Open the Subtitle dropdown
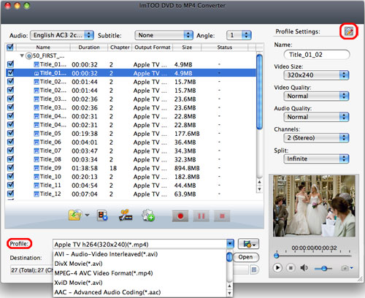The height and width of the screenshot is (298, 365). coord(164,35)
